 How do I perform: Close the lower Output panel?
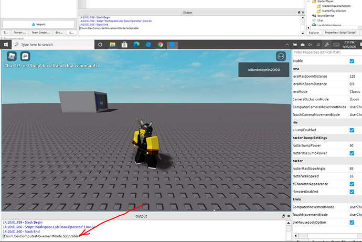pyautogui.click(x=289, y=216)
